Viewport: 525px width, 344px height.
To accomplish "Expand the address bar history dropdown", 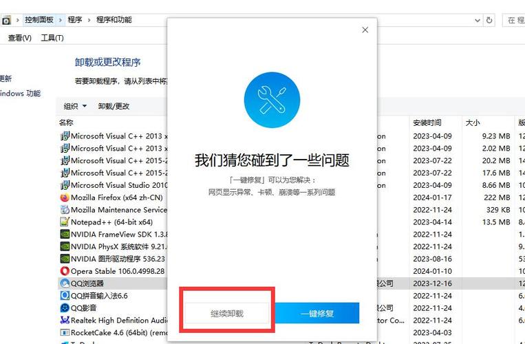I will 478,21.
